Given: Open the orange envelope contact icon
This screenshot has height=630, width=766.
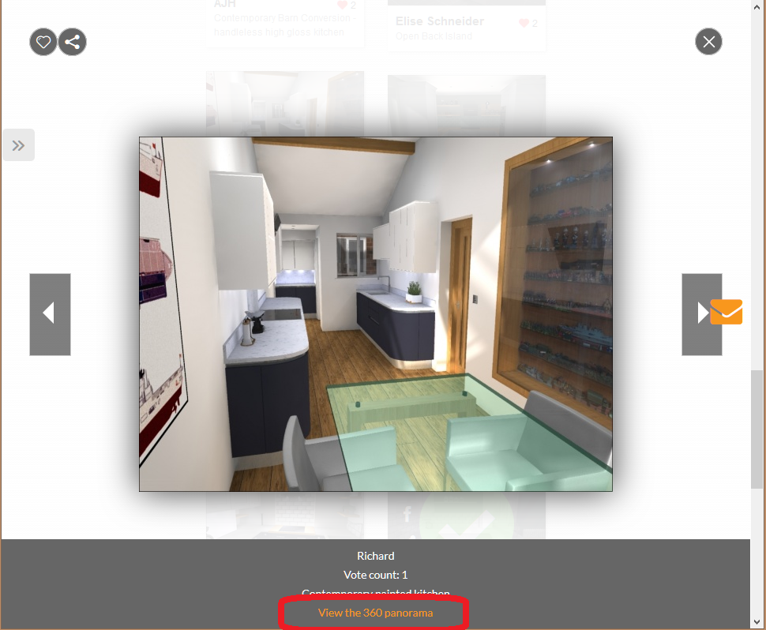Looking at the screenshot, I should [727, 312].
